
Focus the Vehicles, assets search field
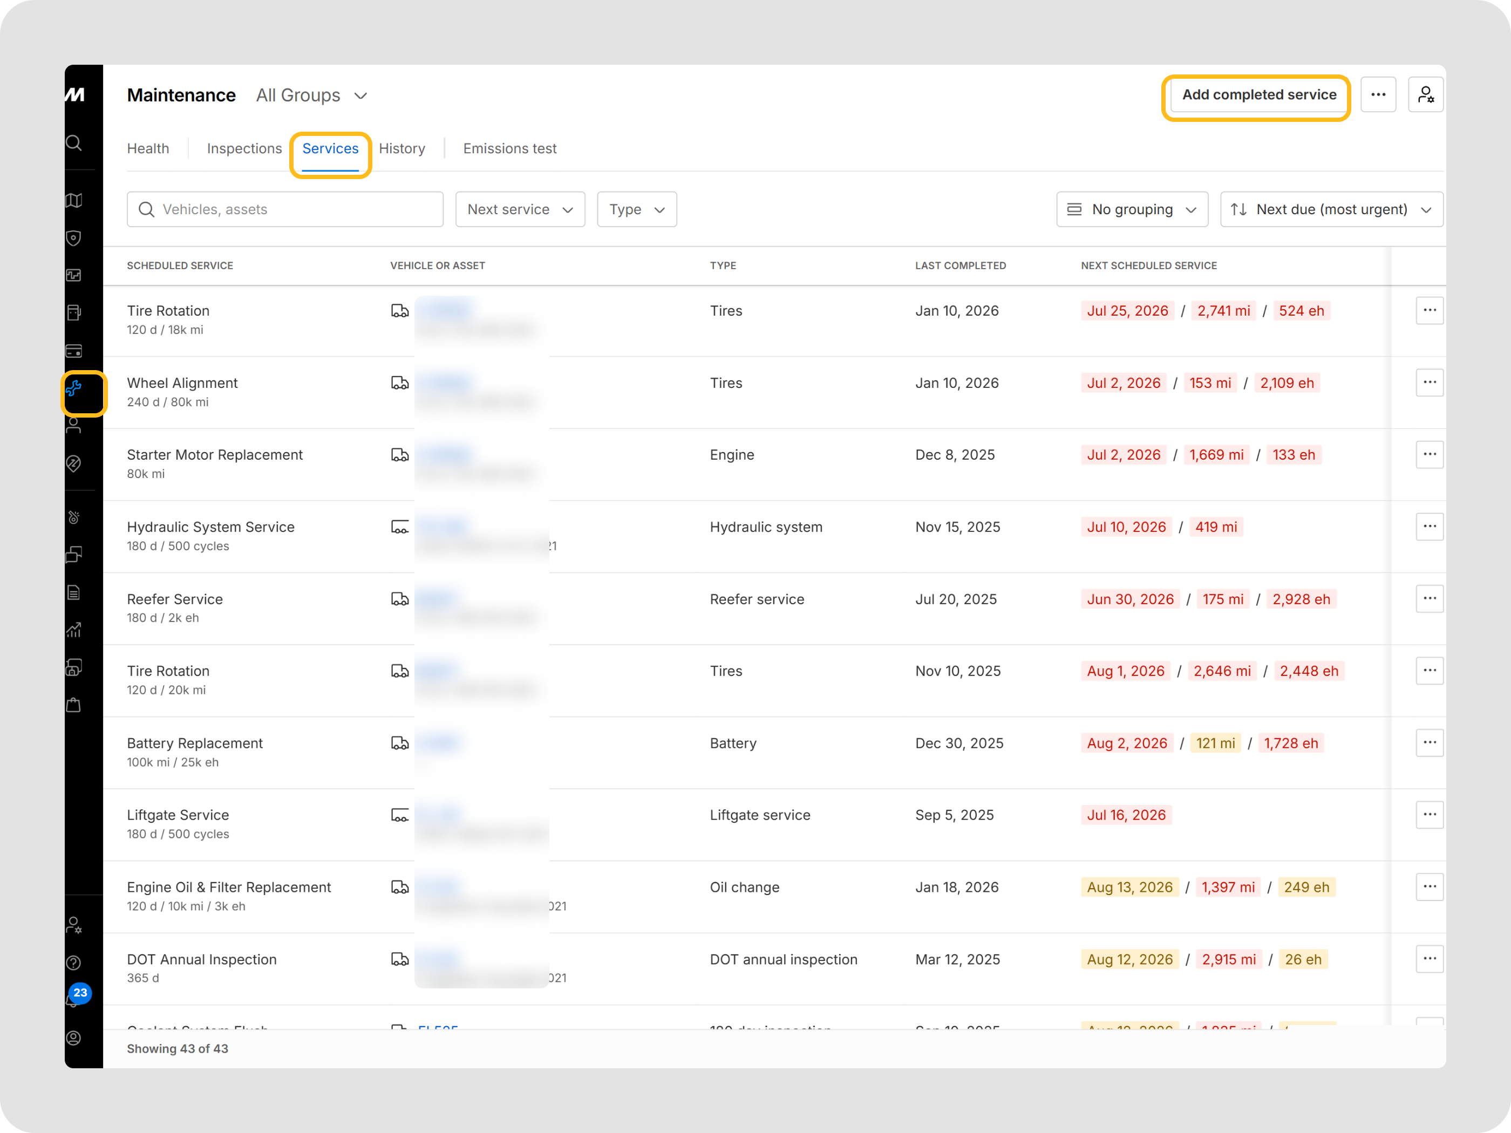pos(285,209)
